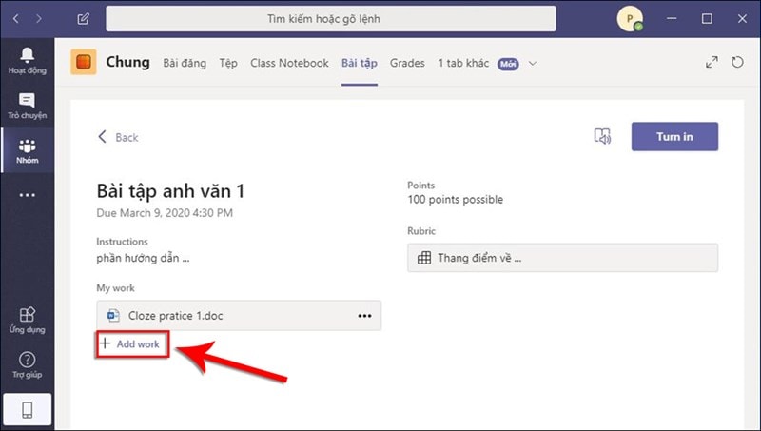The image size is (761, 431).
Task: Expand the tab to full screen
Action: click(712, 62)
